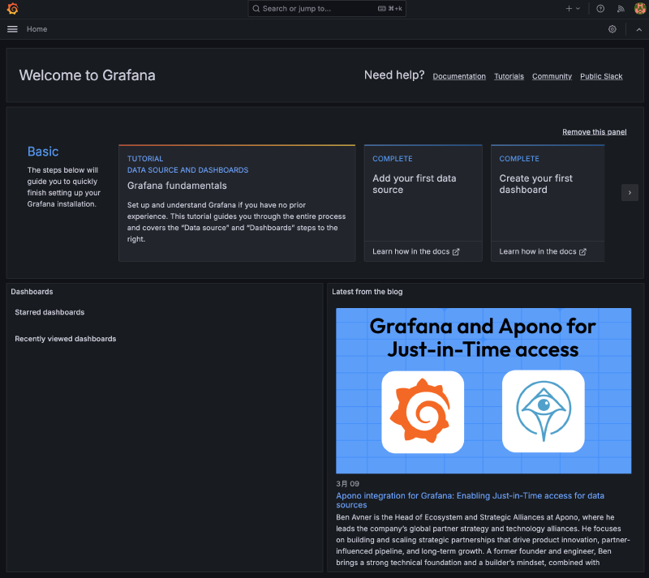Show next setup steps with right arrow
The height and width of the screenshot is (578, 649).
coord(630,192)
